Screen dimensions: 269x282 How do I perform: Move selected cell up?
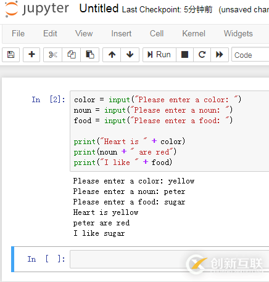pos(112,55)
